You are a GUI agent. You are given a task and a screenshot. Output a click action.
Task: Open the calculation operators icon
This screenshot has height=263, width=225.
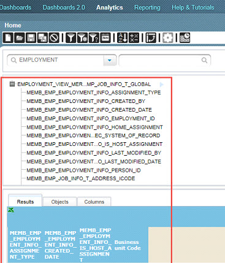134,38
